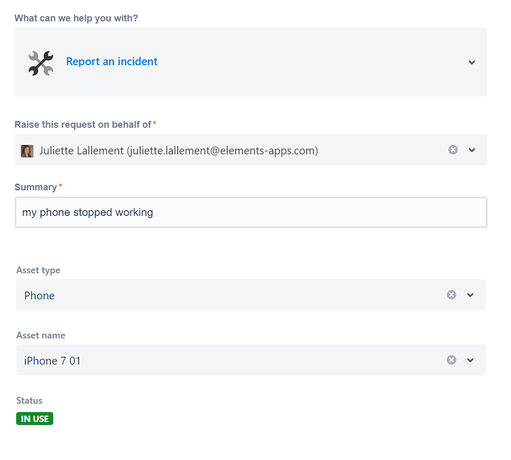This screenshot has height=460, width=511.
Task: Click the chevron on the request type selector
Action: tap(472, 62)
